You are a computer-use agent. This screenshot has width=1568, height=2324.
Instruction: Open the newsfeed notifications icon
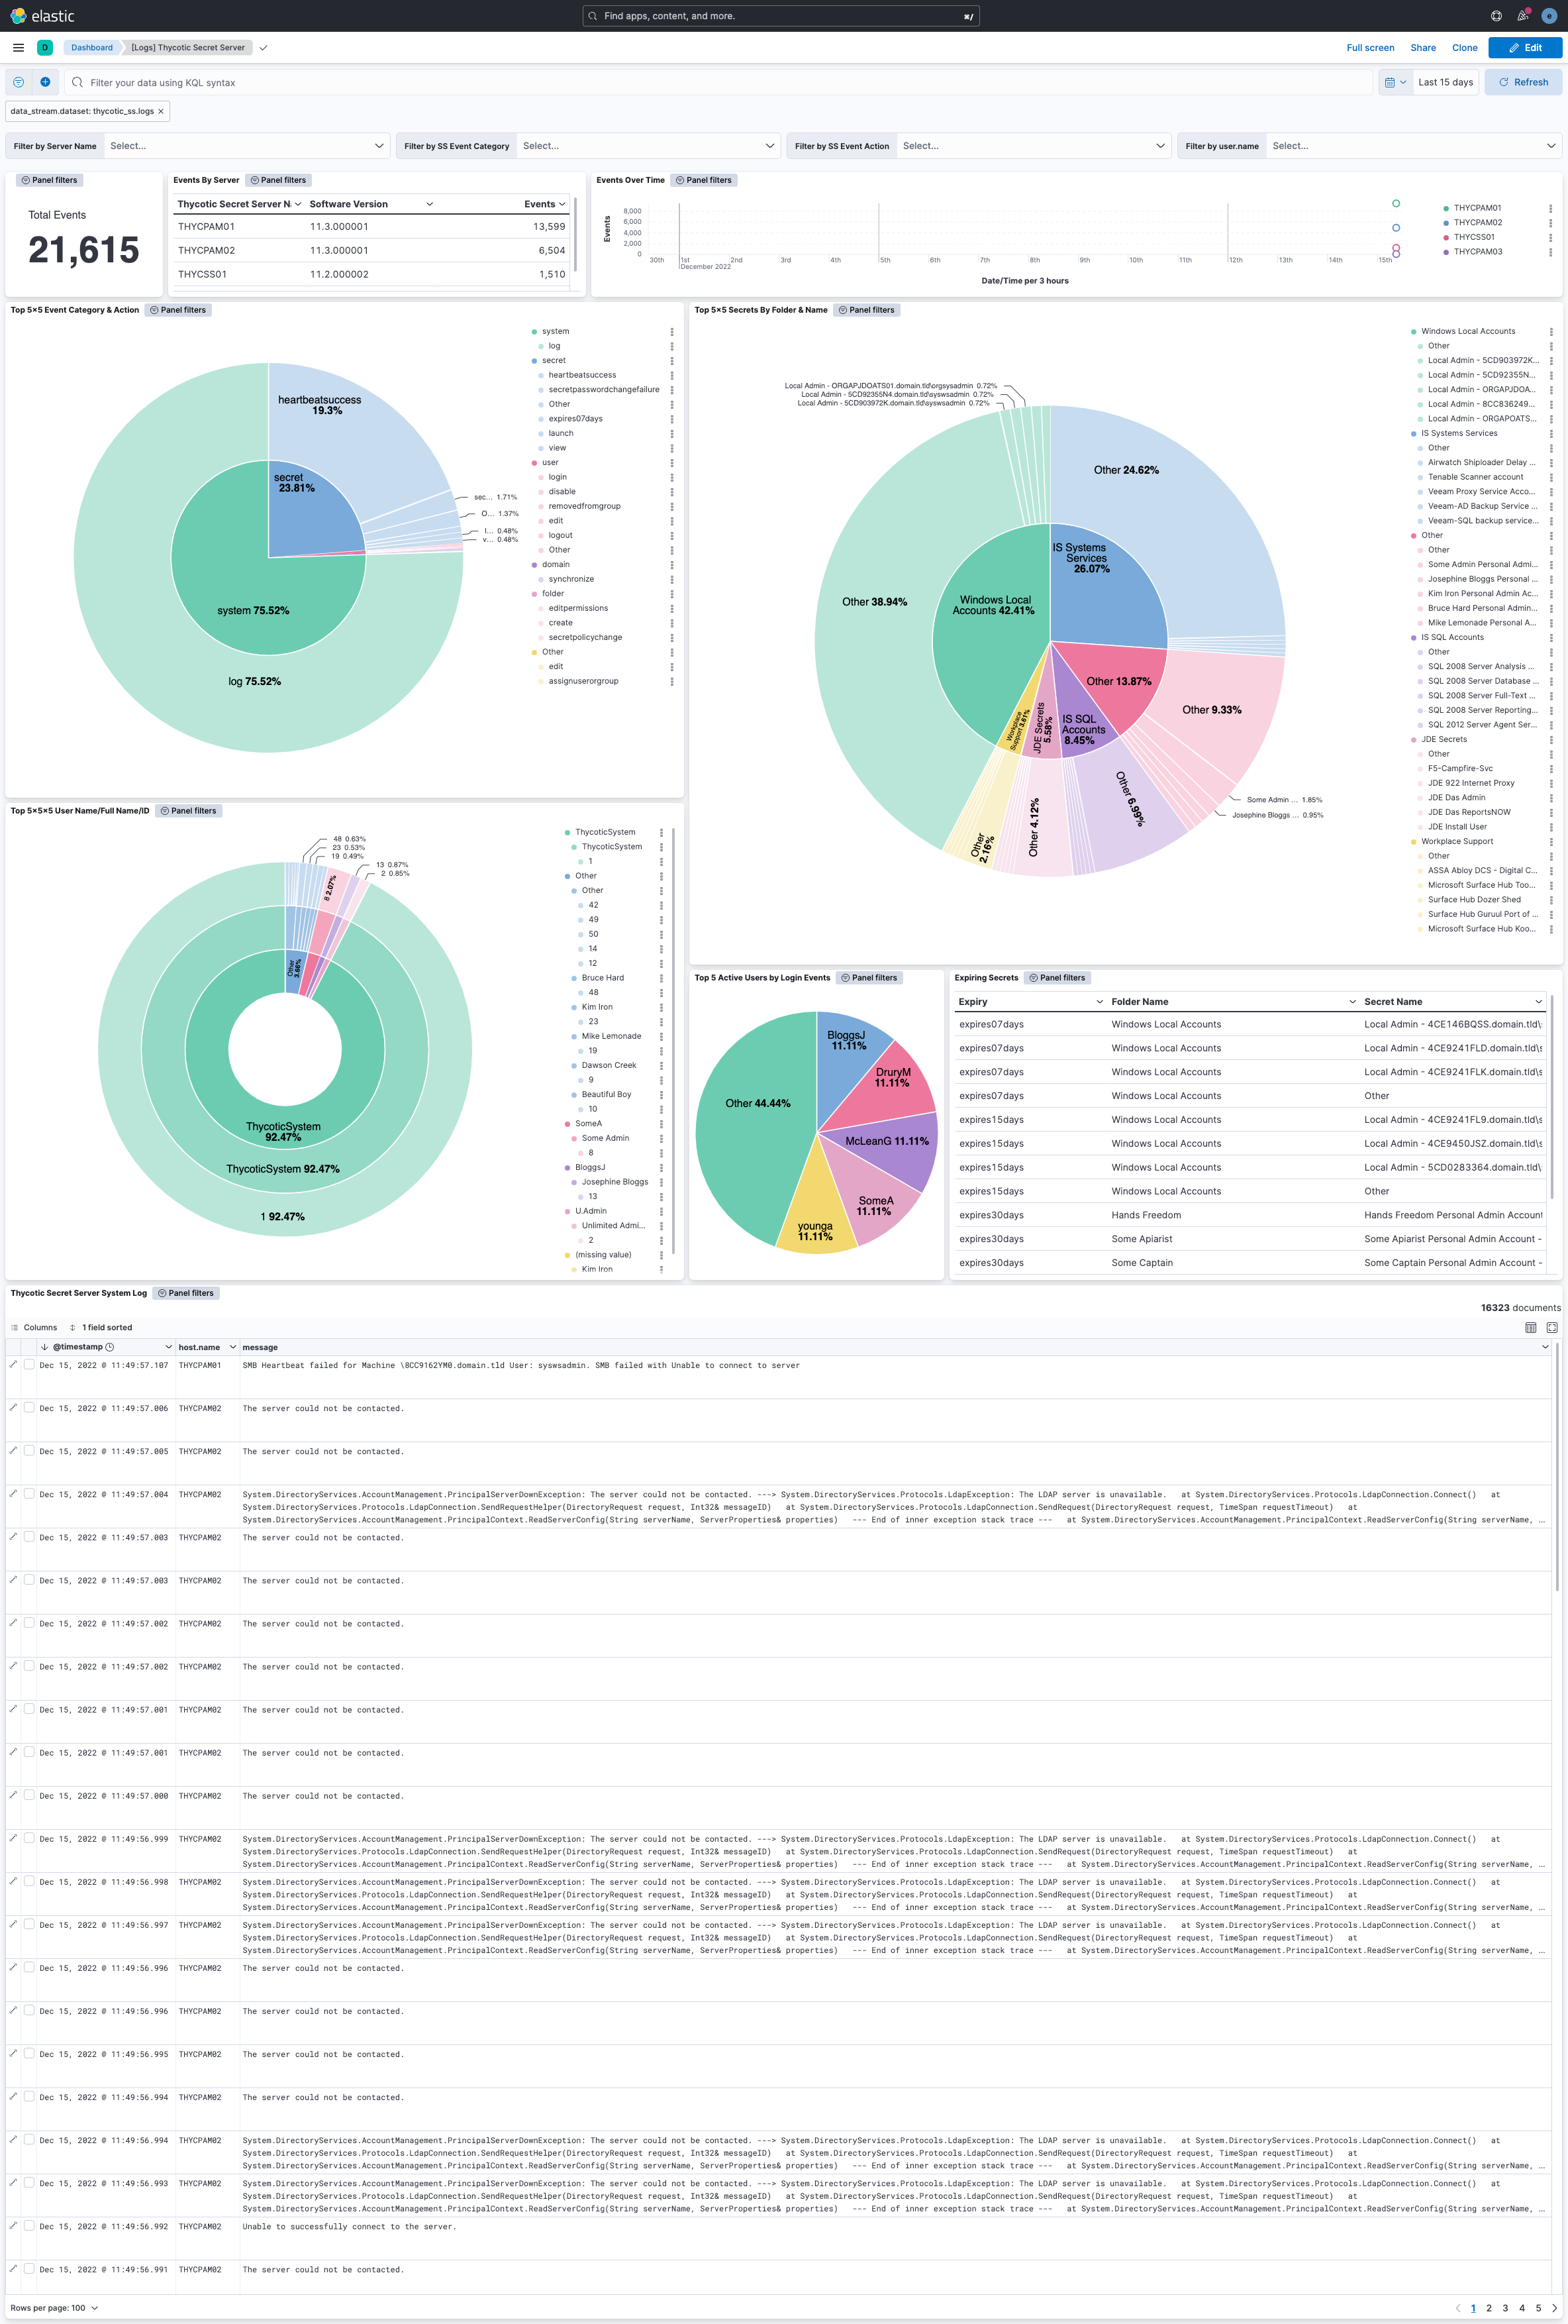coord(1522,16)
